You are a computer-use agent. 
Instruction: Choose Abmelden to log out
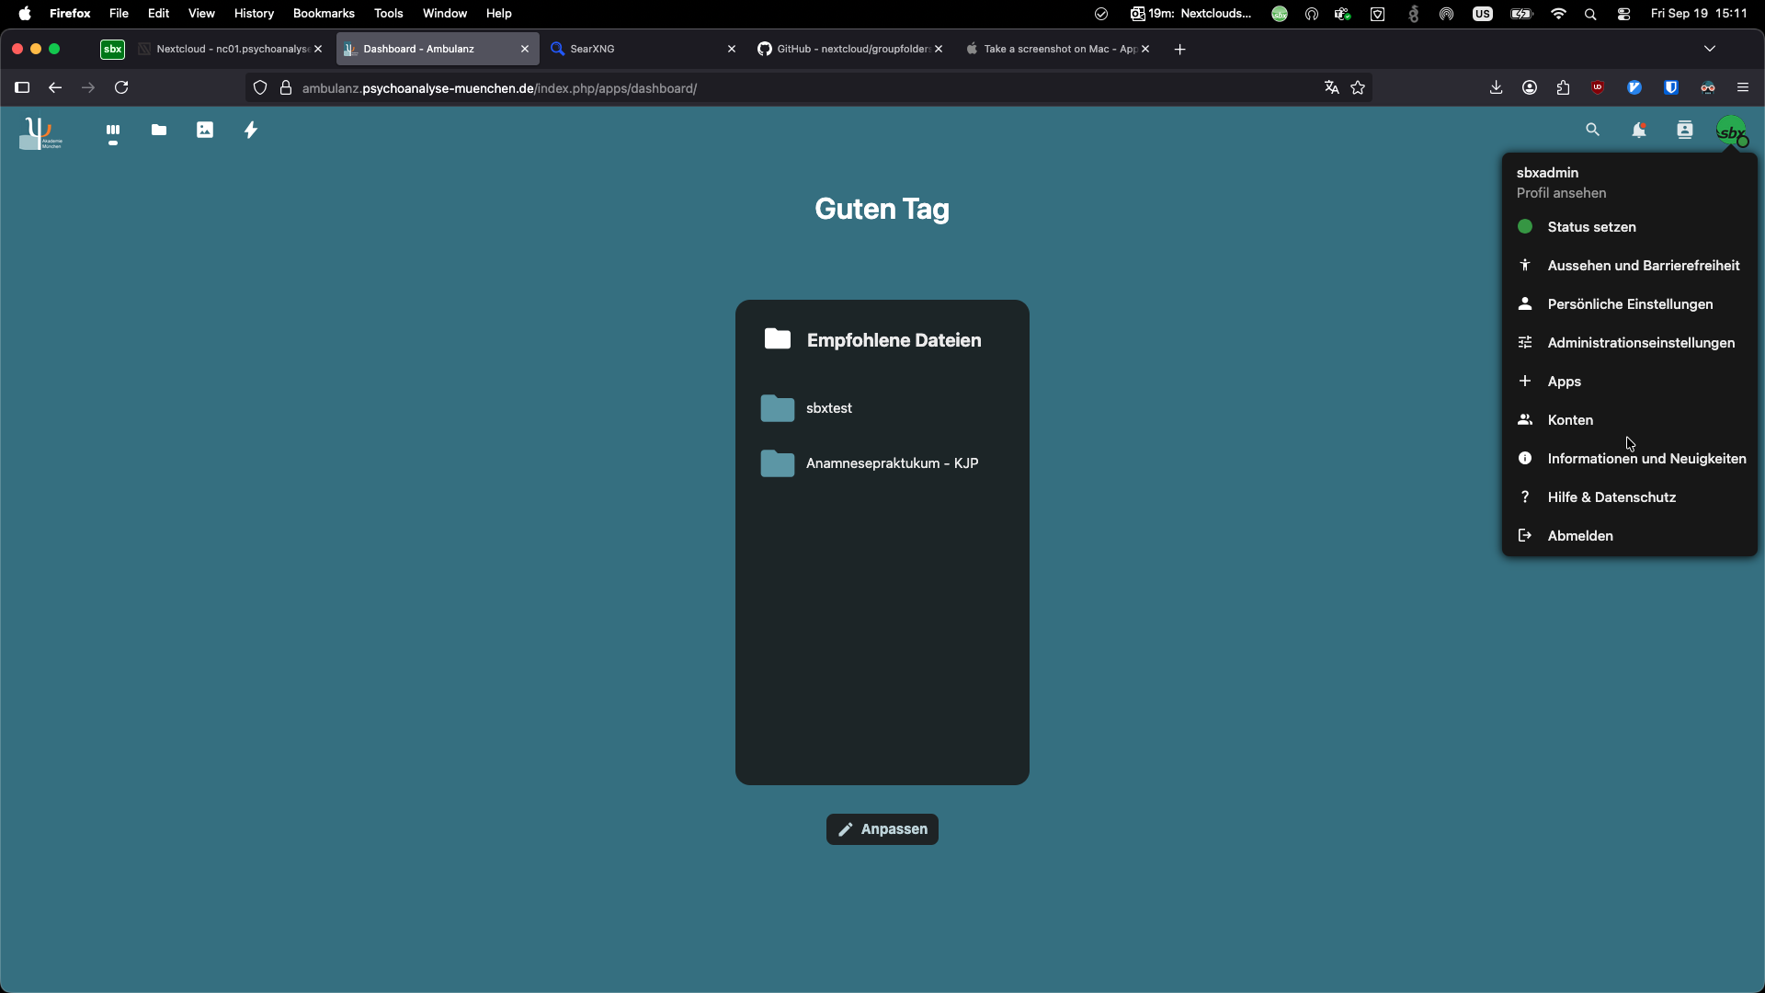(x=1579, y=536)
